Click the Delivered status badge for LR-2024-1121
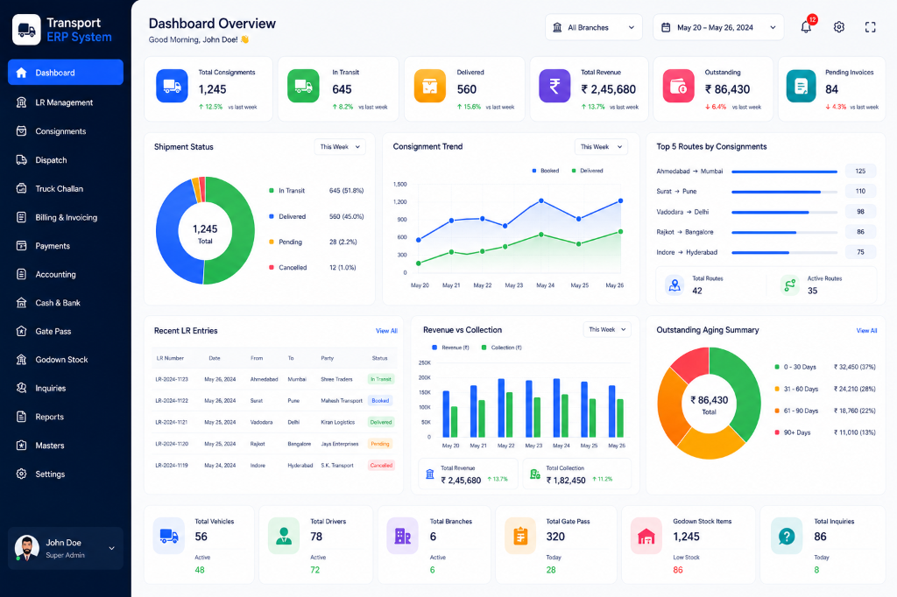 (380, 422)
